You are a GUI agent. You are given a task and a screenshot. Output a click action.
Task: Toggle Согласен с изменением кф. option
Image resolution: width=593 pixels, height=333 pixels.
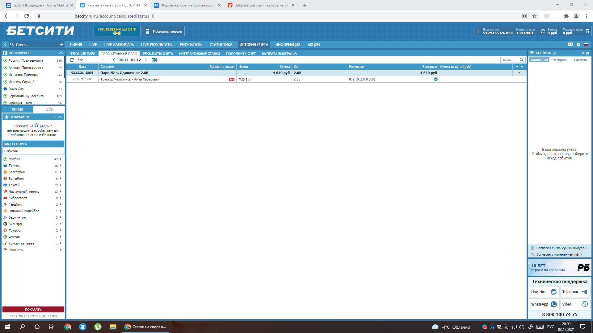(x=557, y=255)
